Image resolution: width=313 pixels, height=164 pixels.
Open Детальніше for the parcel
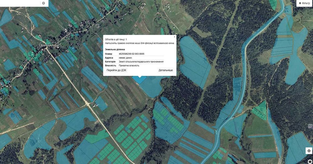click(166, 70)
